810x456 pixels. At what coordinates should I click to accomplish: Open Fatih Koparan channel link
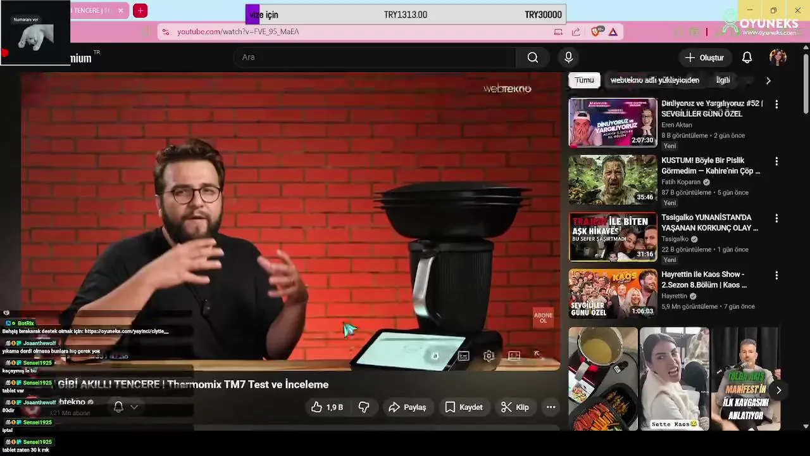pos(681,182)
